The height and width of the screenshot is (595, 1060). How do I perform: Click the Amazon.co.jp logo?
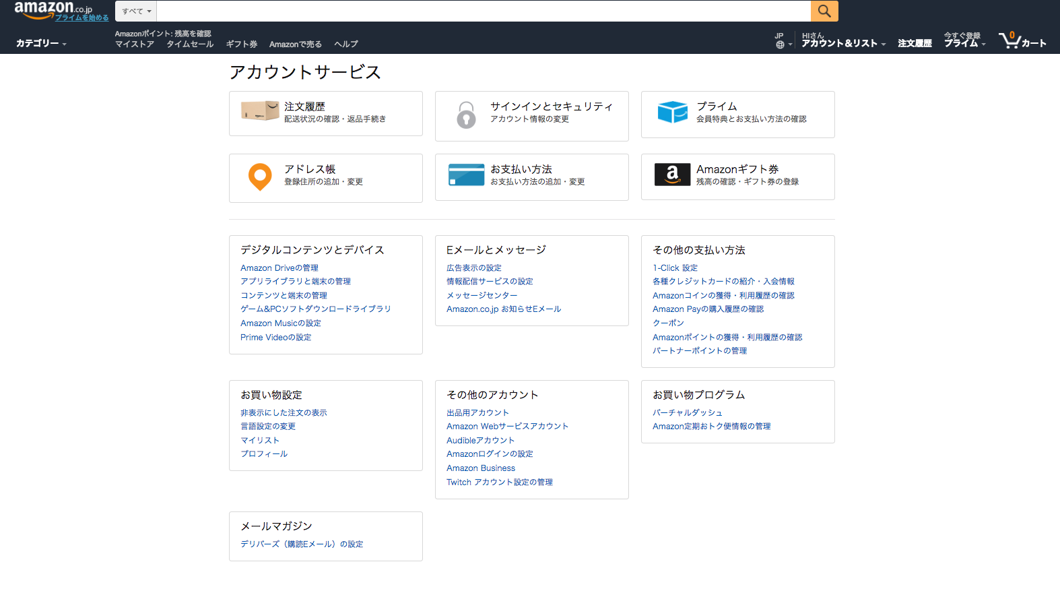(53, 9)
